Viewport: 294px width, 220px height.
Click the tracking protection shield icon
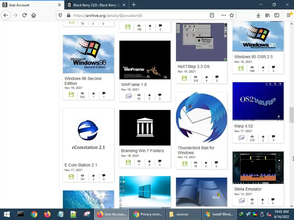60,15
